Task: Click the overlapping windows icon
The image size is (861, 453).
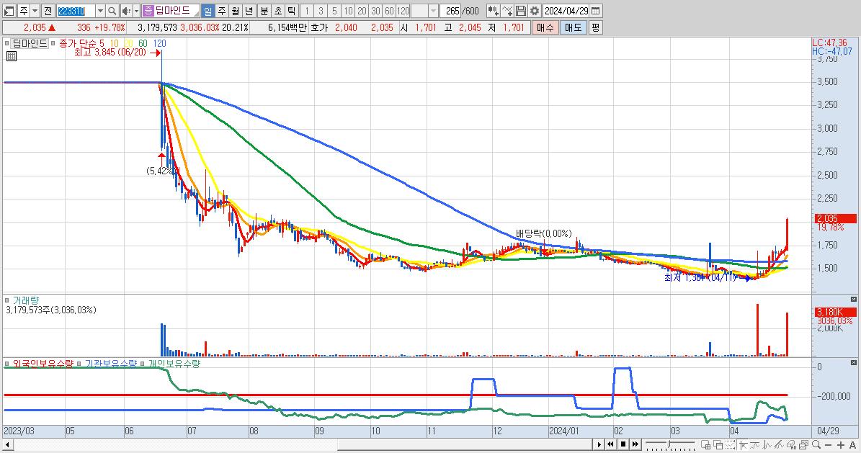Action: 718,445
